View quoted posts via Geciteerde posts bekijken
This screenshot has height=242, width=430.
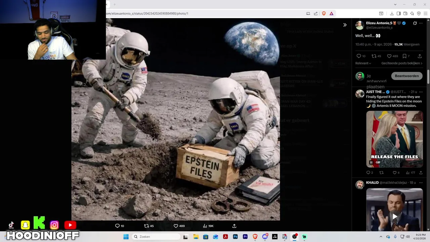click(402, 63)
